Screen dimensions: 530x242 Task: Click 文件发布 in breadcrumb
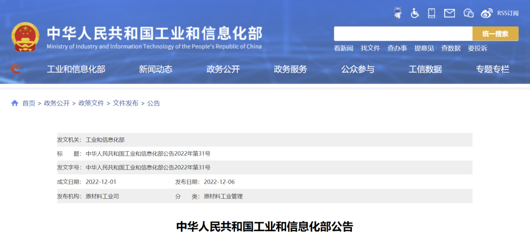tap(126, 104)
